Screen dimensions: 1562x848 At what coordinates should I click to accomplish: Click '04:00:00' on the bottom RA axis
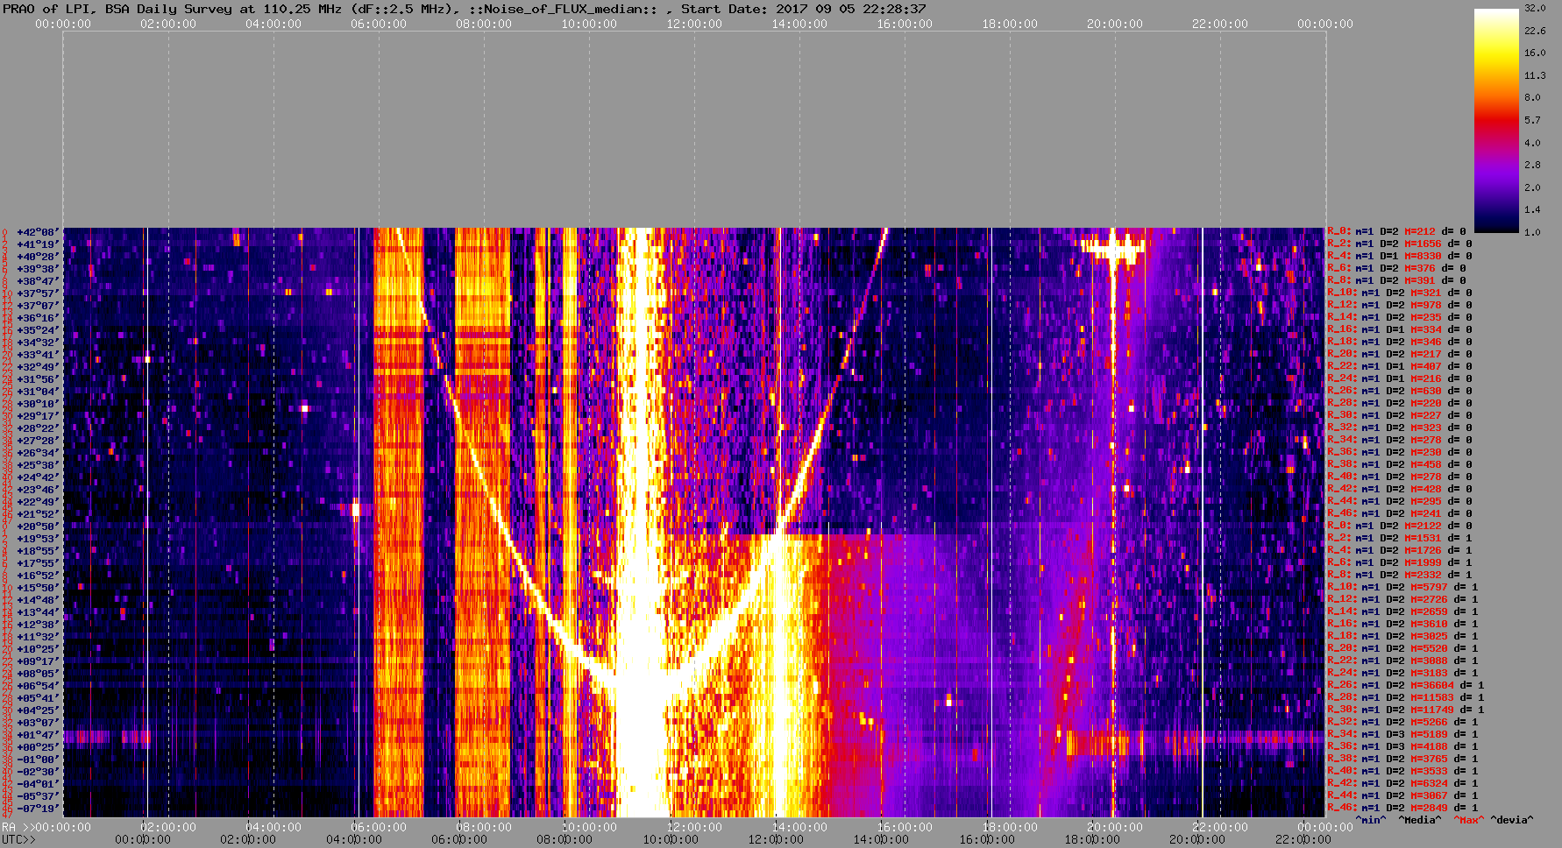pyautogui.click(x=273, y=827)
